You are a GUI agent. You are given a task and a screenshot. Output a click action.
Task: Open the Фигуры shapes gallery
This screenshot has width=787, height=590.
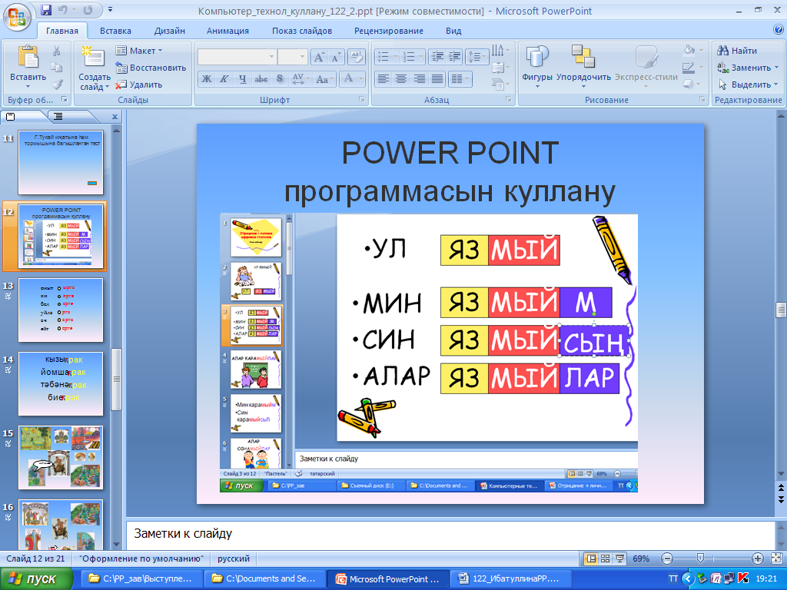click(x=536, y=66)
